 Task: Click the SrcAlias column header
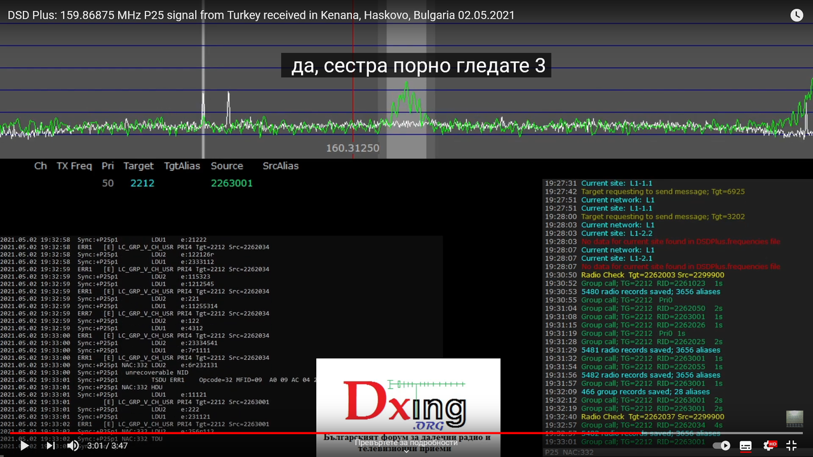281,166
